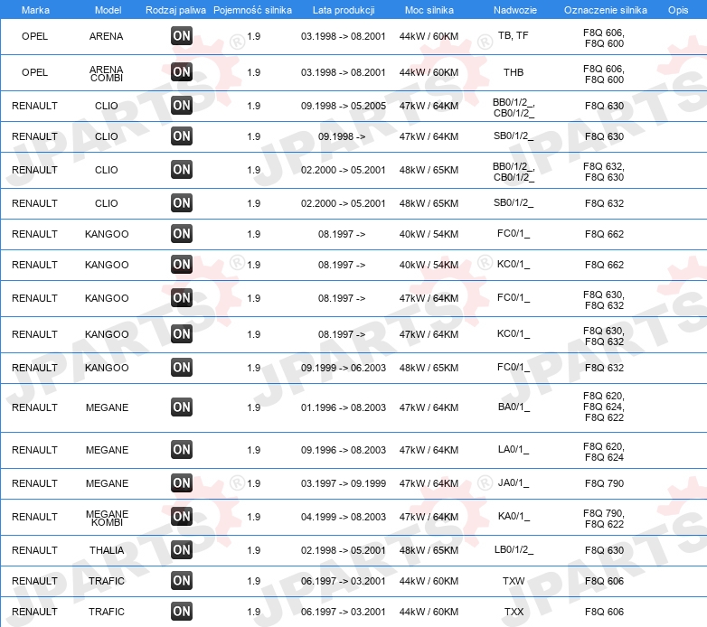This screenshot has height=627, width=707.
Task: Select the '02.1998 -> 05.2001' production years cell
Action: click(x=344, y=550)
